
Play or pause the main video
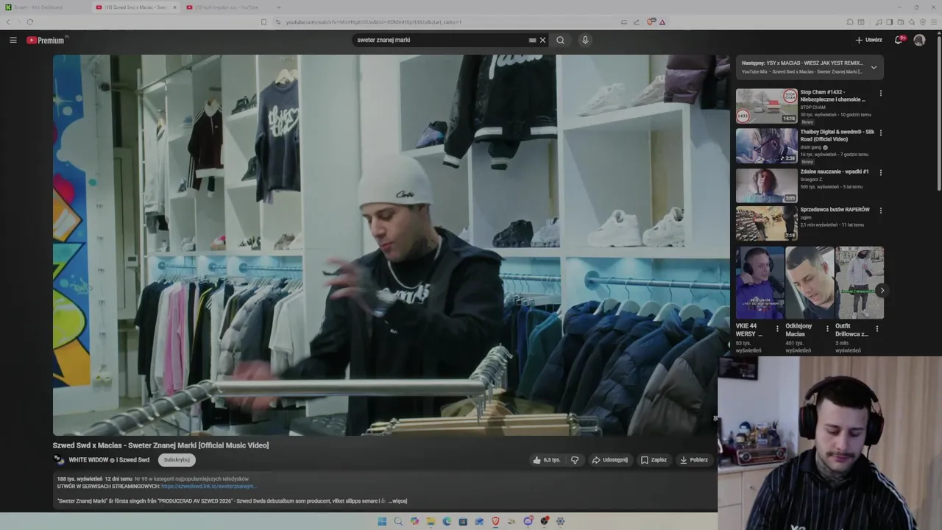(x=391, y=245)
